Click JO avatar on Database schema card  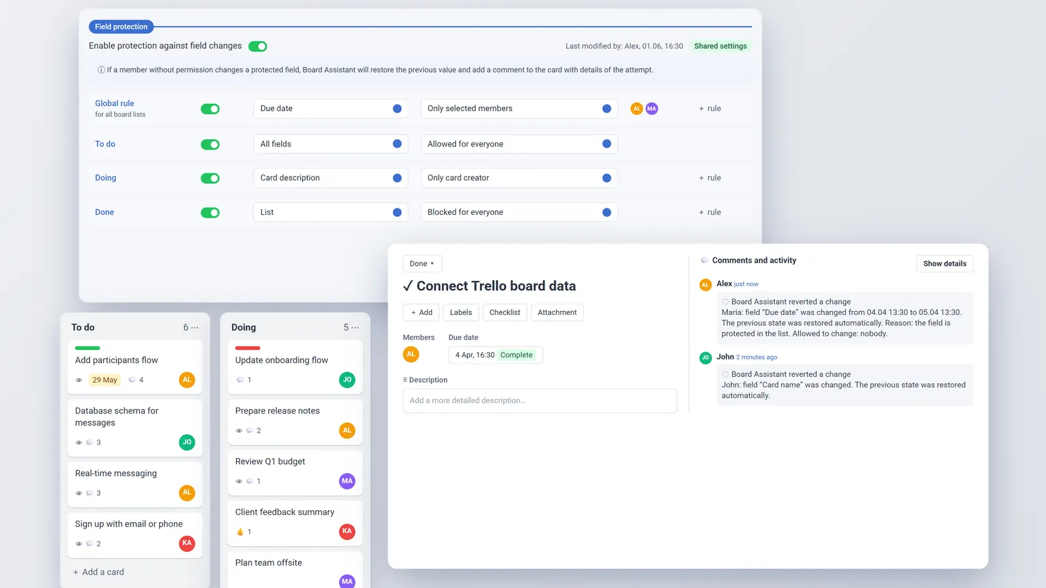point(187,442)
